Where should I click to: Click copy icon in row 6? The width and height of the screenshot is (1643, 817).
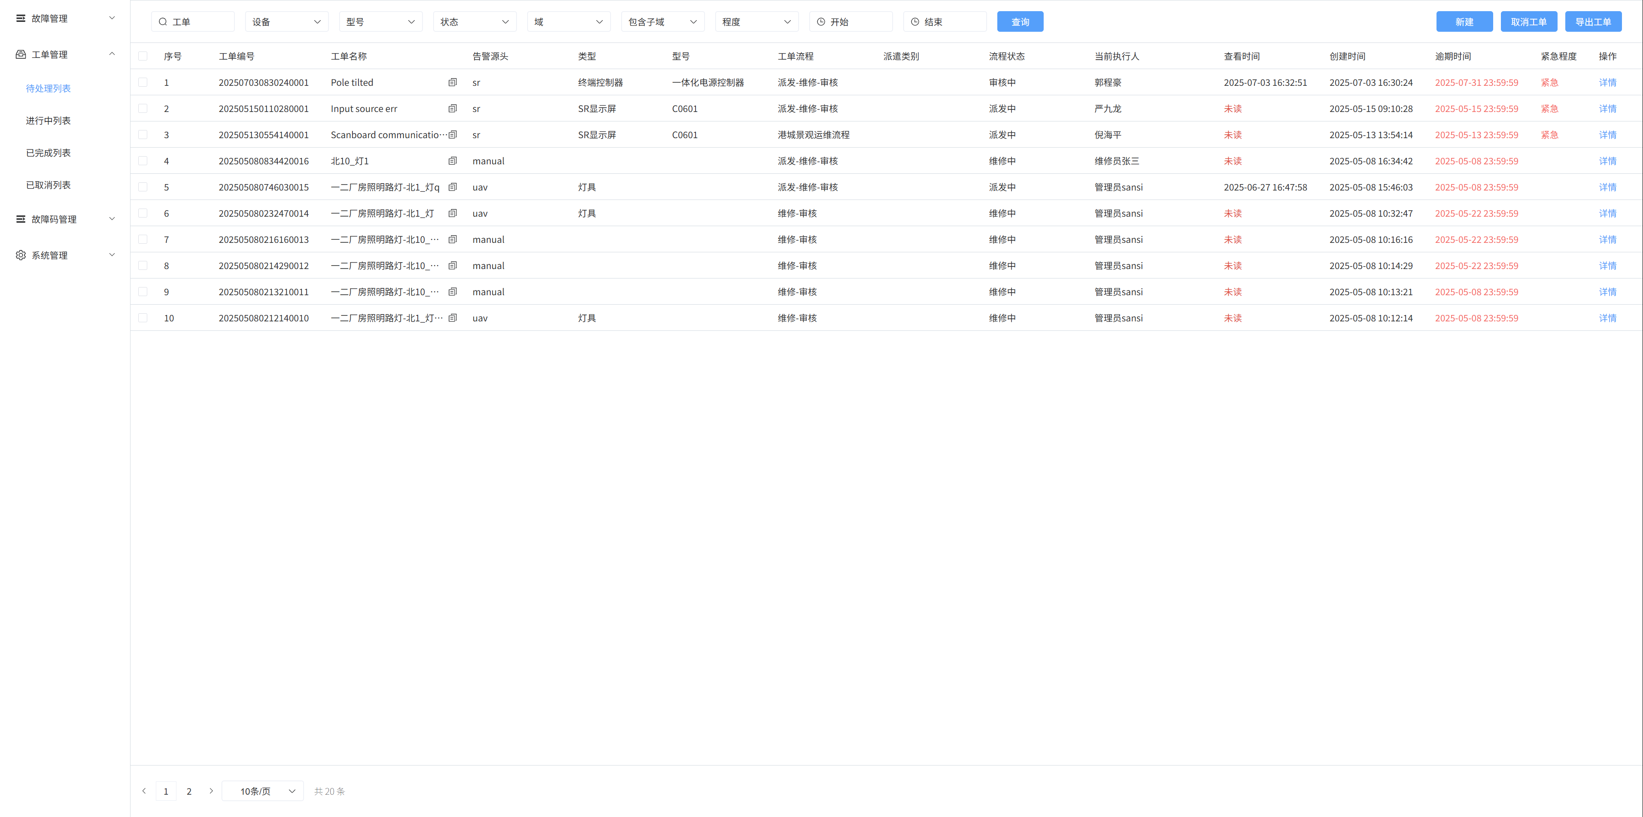pos(453,213)
